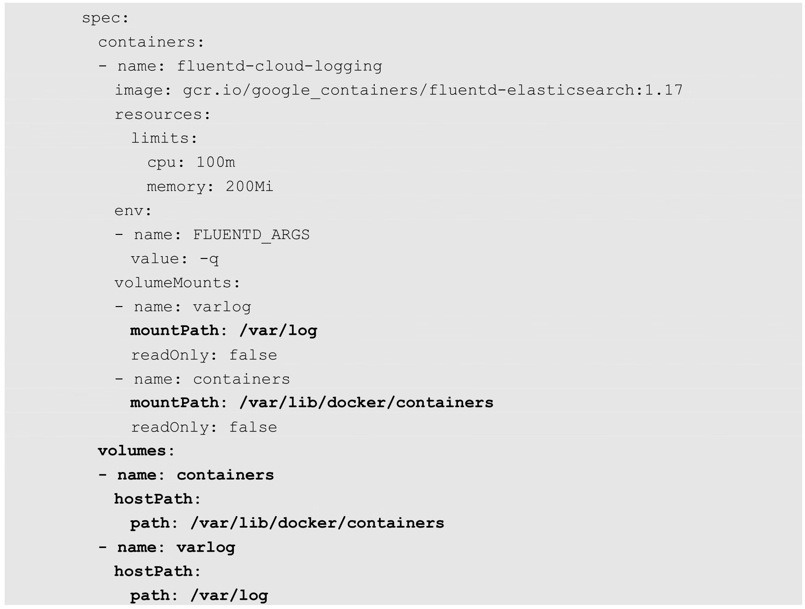Click the hostPath path /var/lib/docker/containers
The image size is (805, 609).
(x=317, y=523)
